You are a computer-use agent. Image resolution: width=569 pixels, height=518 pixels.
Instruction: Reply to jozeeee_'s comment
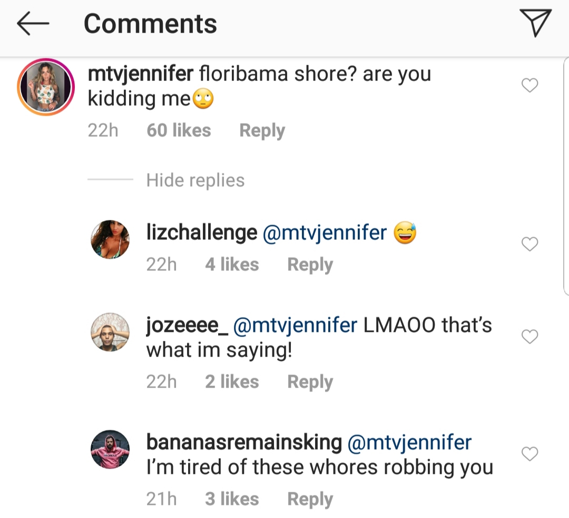tap(310, 382)
